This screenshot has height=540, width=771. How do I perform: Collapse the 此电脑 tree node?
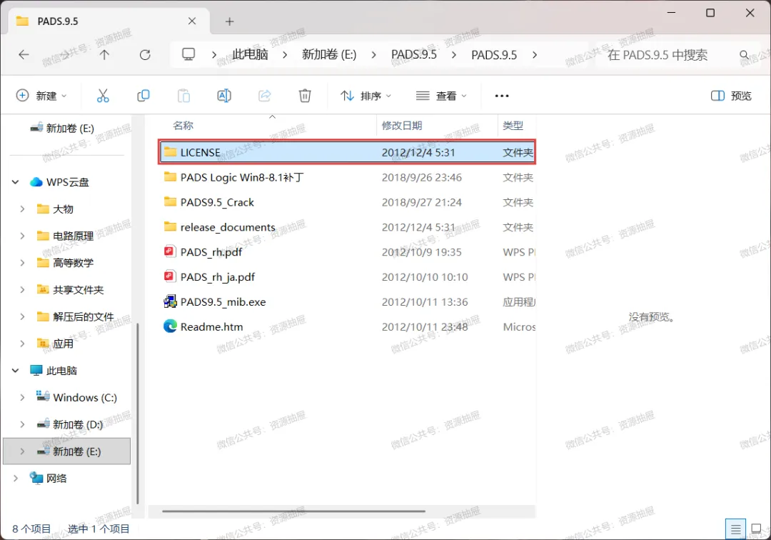click(x=15, y=370)
